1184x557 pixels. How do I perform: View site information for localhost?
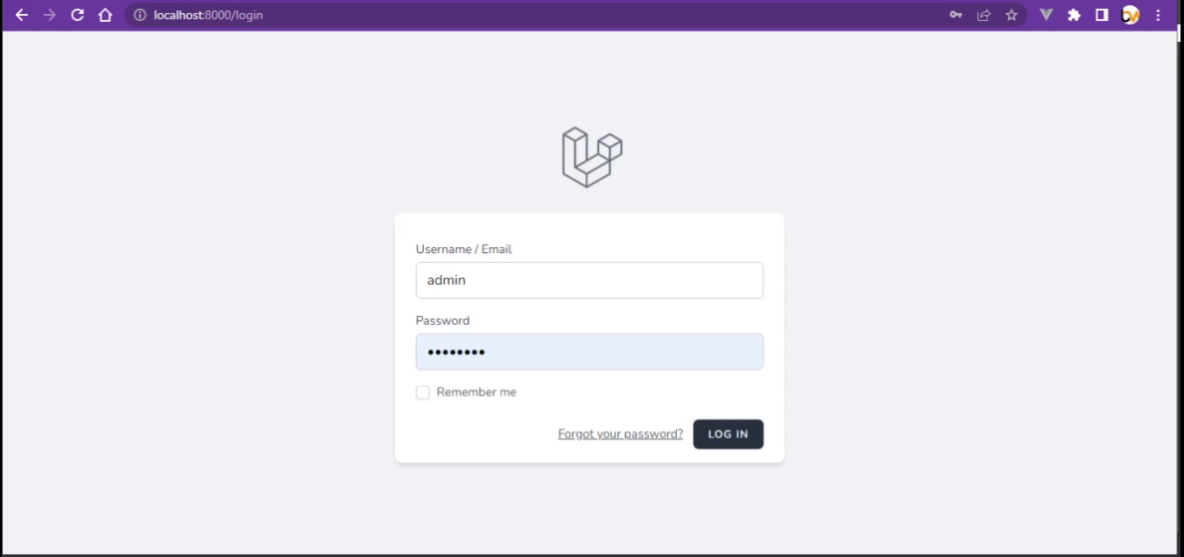(139, 15)
